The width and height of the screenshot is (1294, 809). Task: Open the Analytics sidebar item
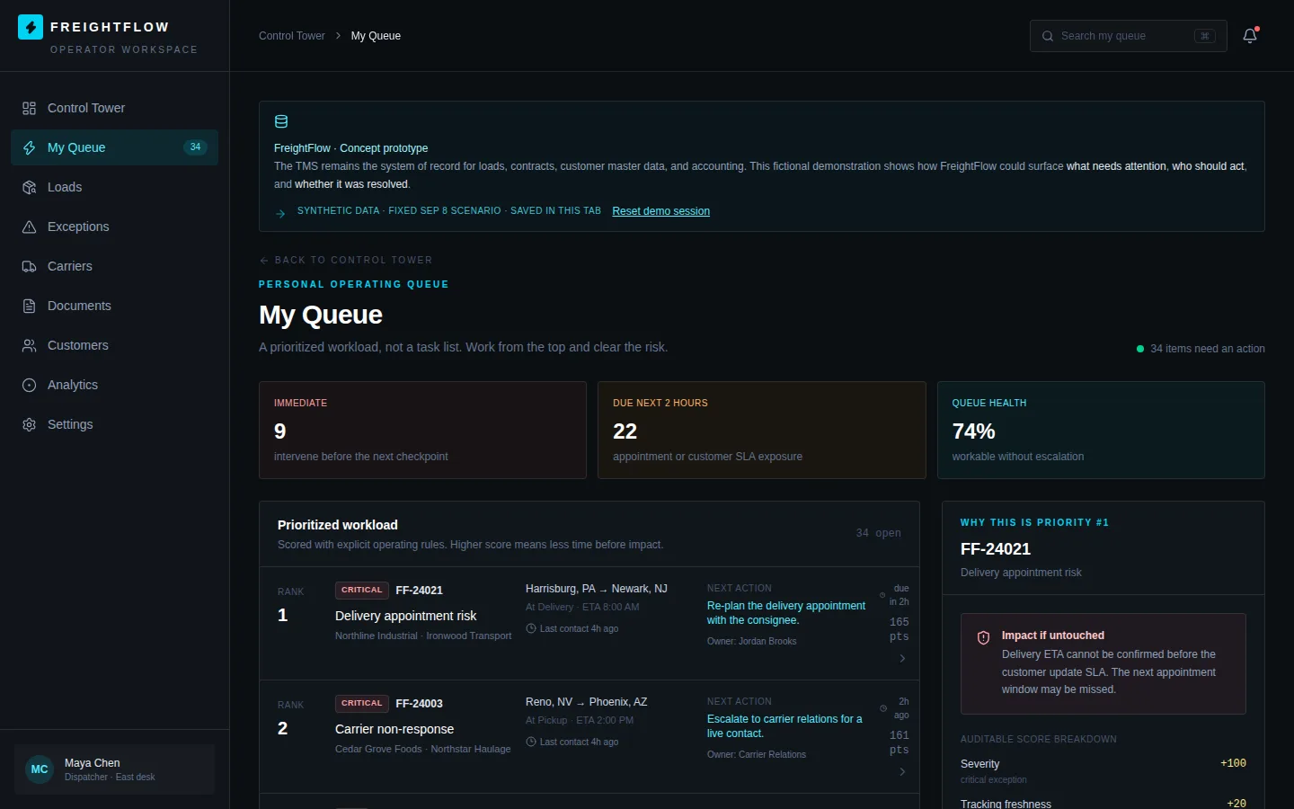coord(114,385)
